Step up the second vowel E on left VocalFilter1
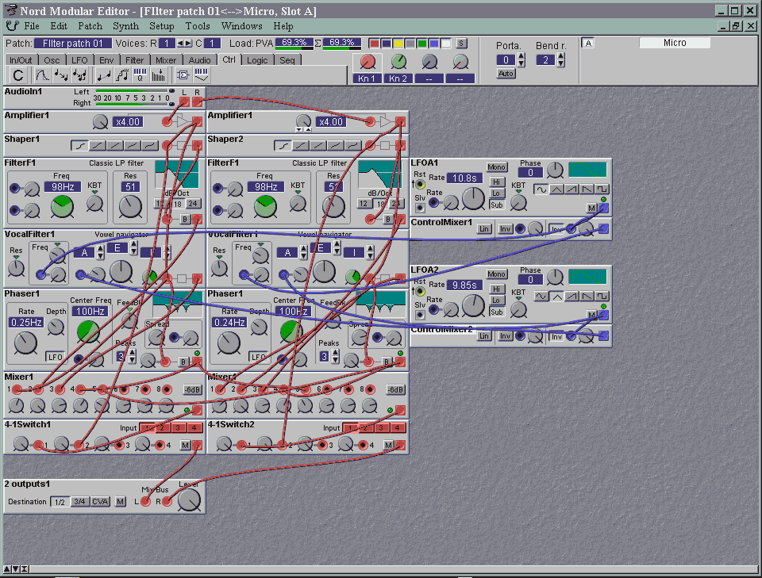The width and height of the screenshot is (762, 578). click(133, 244)
